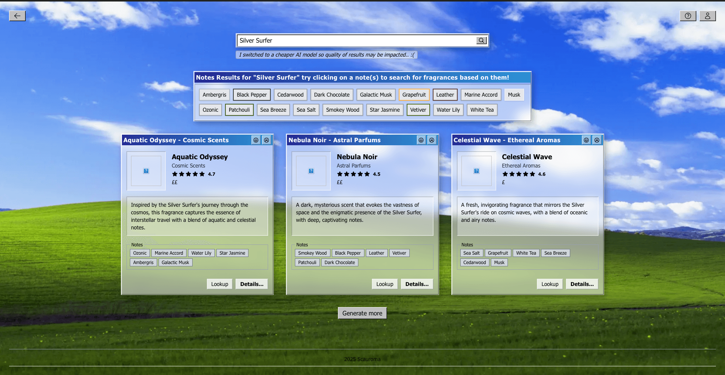Click the Generate more button
This screenshot has width=725, height=375.
(x=362, y=313)
